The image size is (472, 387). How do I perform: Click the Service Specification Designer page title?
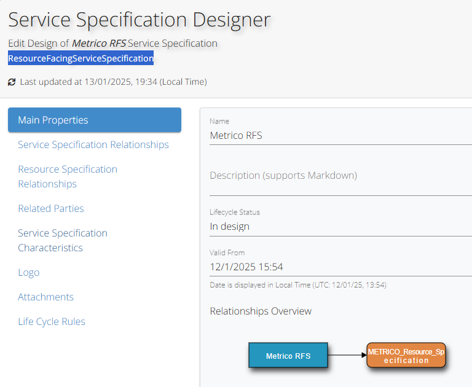click(139, 20)
